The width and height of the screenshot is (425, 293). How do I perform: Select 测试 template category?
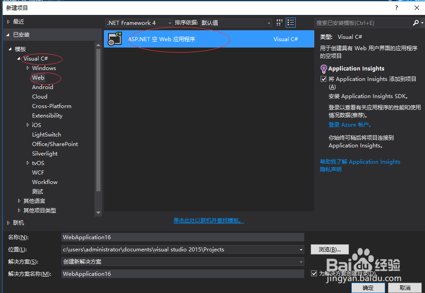[38, 192]
